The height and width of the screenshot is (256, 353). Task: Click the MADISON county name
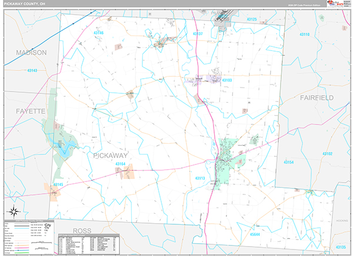(x=31, y=53)
